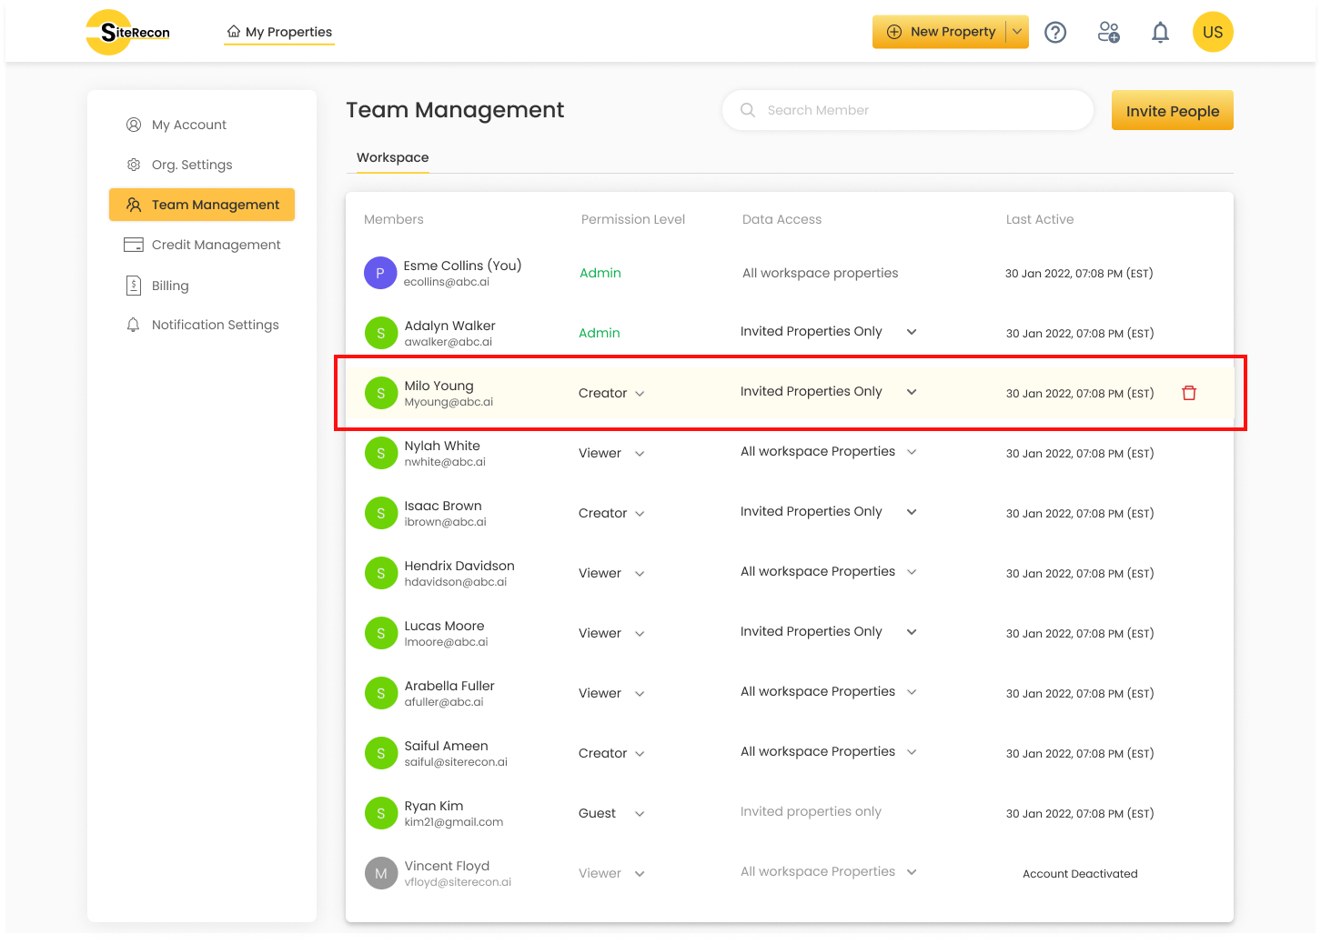Click the Invite People button
1321x944 pixels.
coord(1172,111)
